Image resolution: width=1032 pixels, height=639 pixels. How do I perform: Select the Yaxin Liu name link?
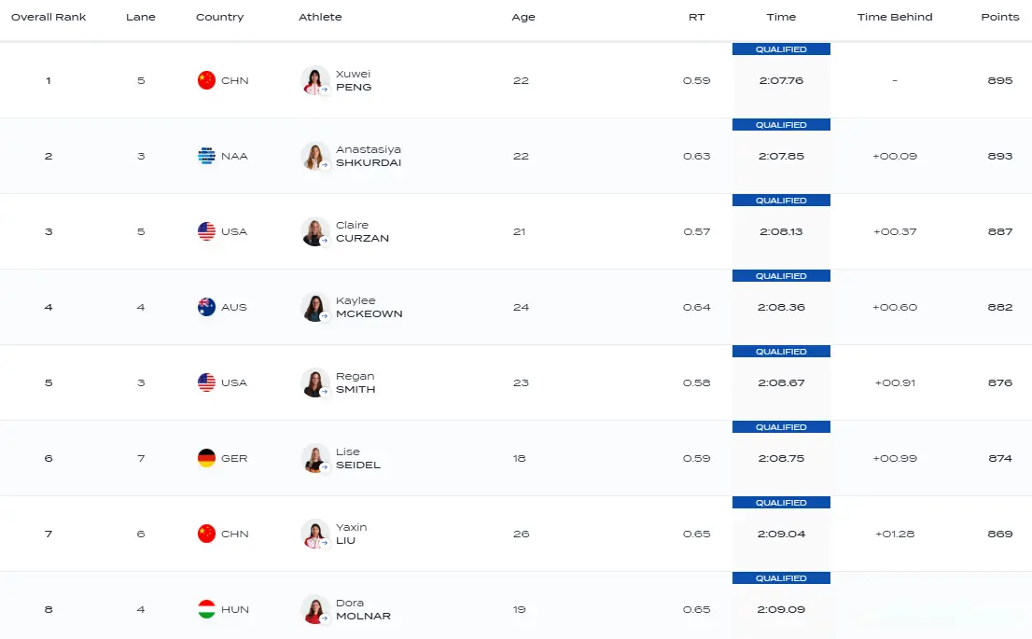tap(351, 534)
